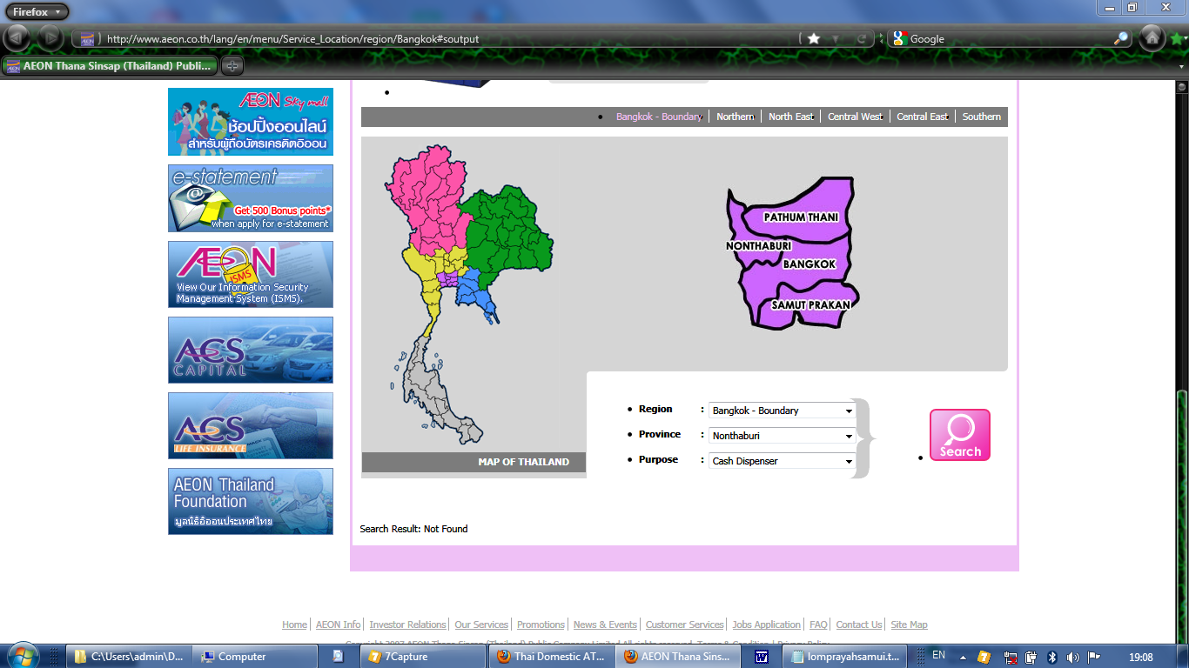Show hidden tray icons with the up arrow

point(963,657)
